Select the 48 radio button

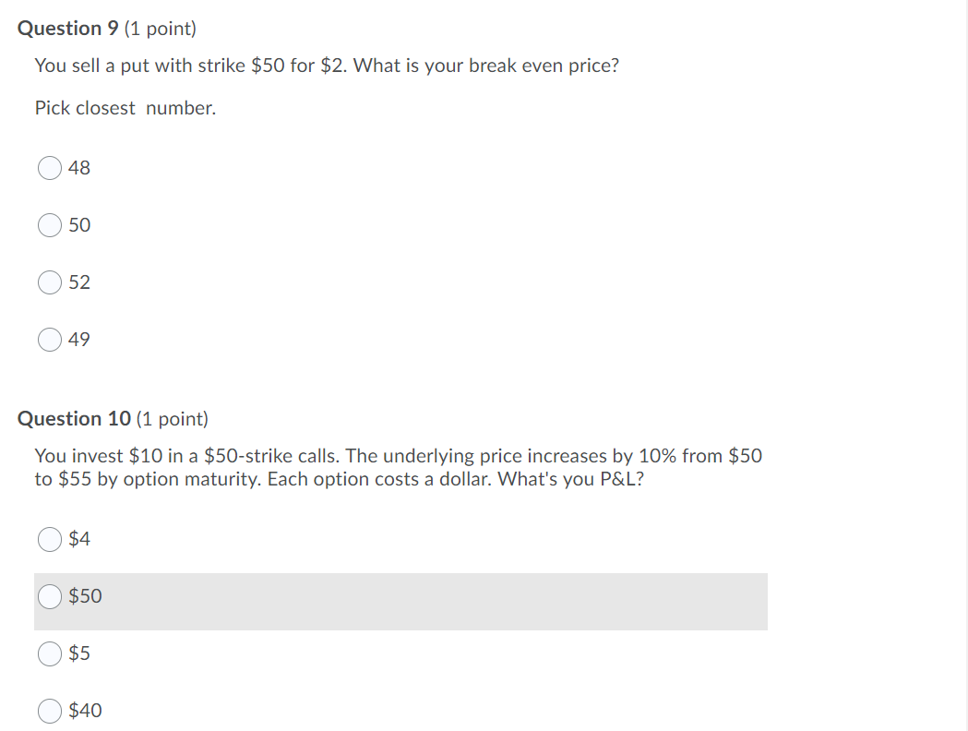pyautogui.click(x=50, y=168)
